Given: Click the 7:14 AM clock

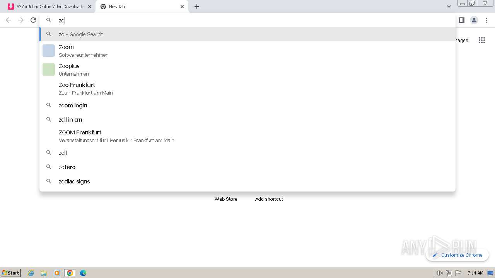Looking at the screenshot, I should [x=475, y=273].
